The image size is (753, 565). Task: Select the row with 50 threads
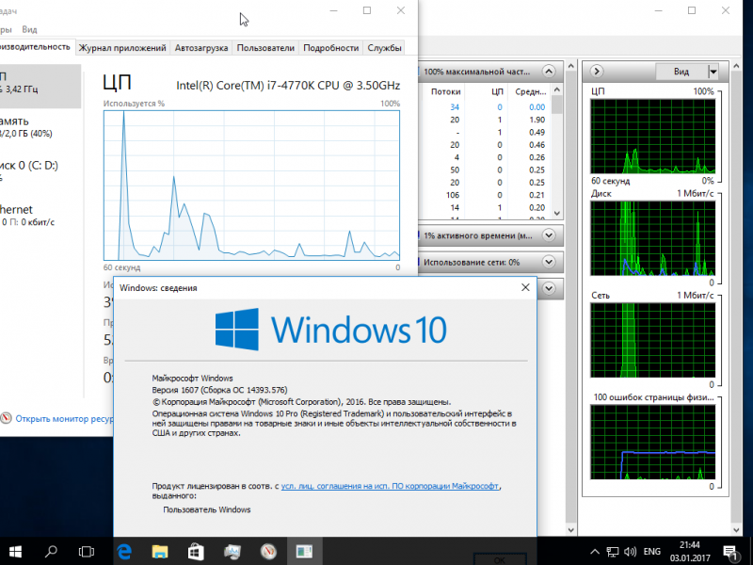(x=485, y=170)
